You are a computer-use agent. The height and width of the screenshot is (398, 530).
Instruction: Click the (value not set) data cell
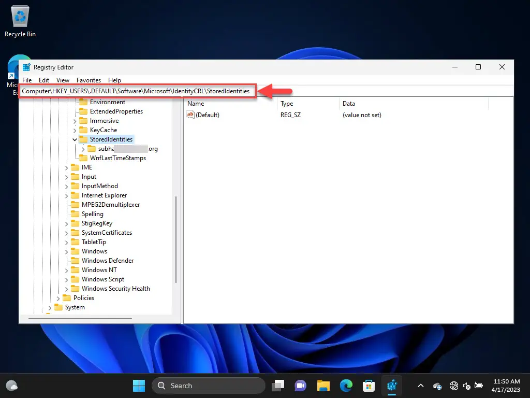tap(362, 115)
